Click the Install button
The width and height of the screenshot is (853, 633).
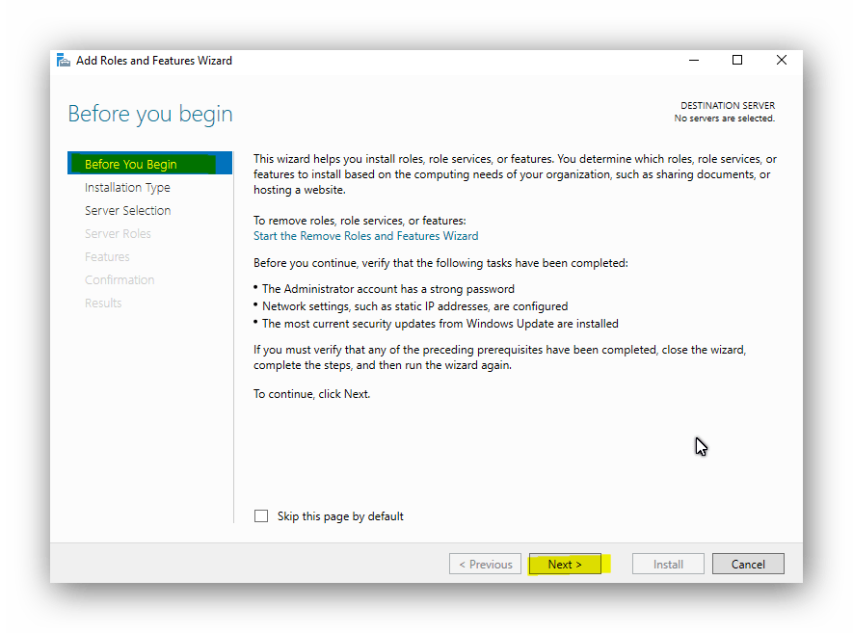(x=668, y=564)
